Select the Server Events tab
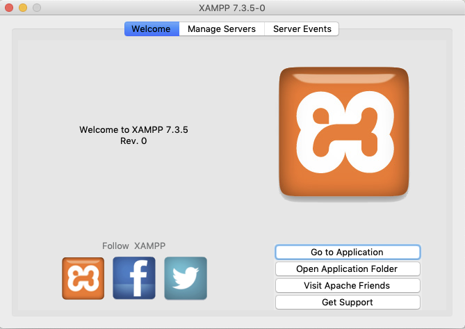Screen dimensions: 465x329 pyautogui.click(x=302, y=29)
